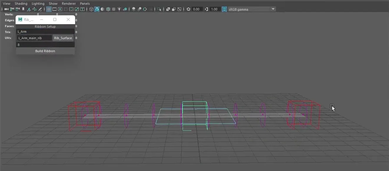Click the Verts heads-up label
Viewport: 389px width, 171px height.
(9, 14)
